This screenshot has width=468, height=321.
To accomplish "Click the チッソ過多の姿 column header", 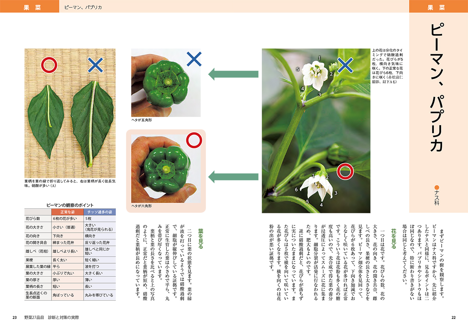I will pos(100,212).
